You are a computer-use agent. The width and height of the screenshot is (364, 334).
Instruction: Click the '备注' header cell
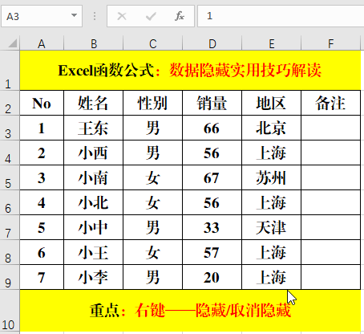tap(330, 103)
